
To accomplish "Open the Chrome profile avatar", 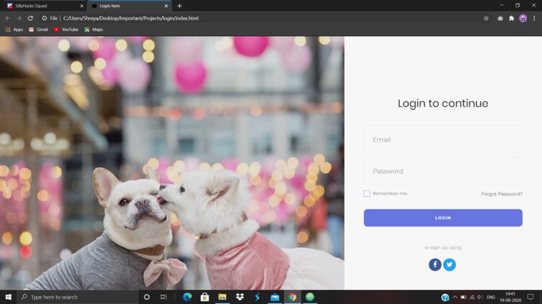I will (523, 18).
